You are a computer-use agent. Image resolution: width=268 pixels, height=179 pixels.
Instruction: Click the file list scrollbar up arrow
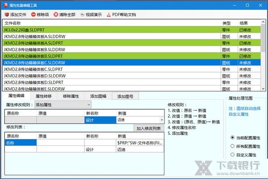coord(263,22)
